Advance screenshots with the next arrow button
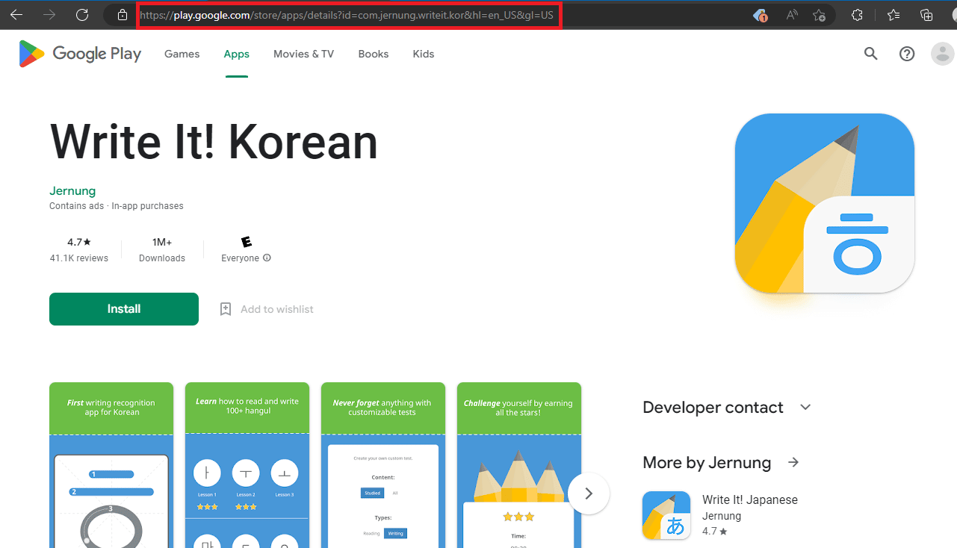The height and width of the screenshot is (548, 957). (589, 493)
